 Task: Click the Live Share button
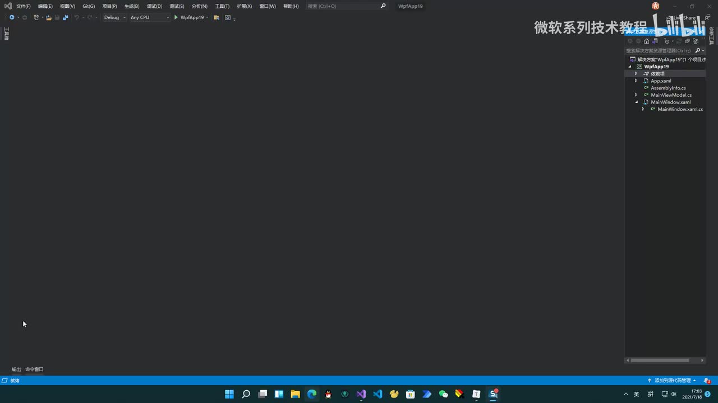[680, 18]
